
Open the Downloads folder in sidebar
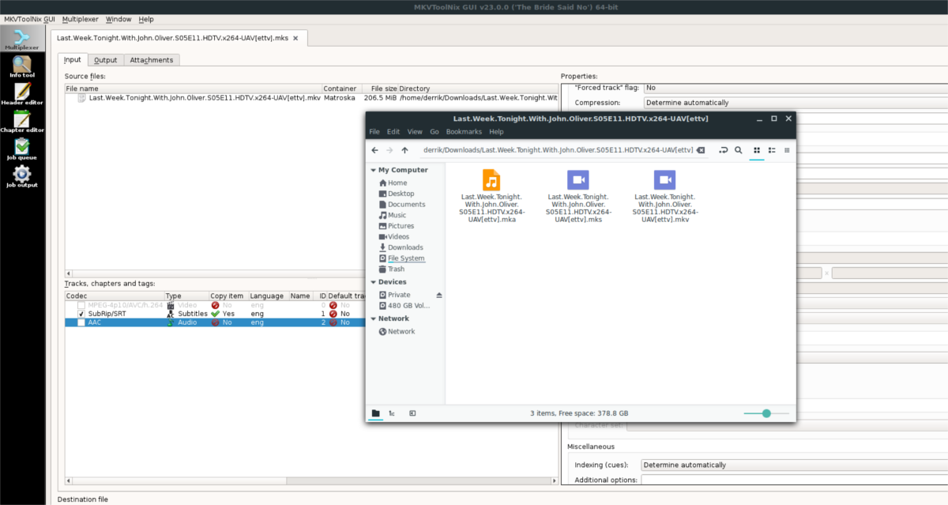(x=401, y=247)
